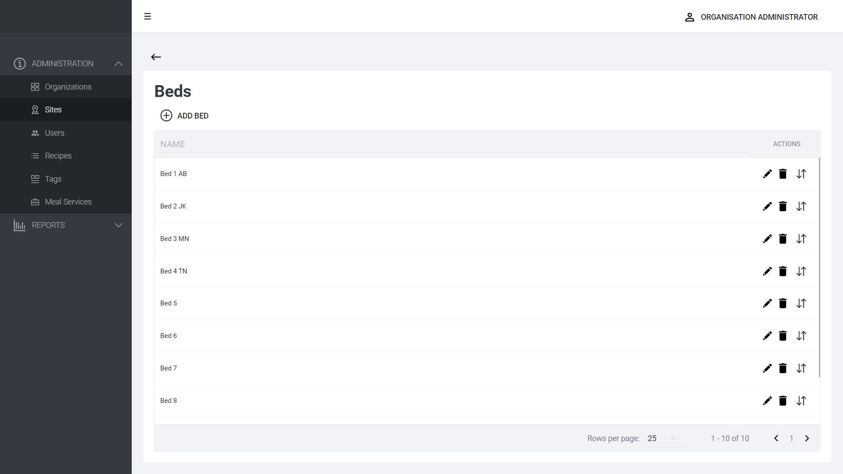Edit Bed 1 AB with pencil icon
The image size is (843, 474).
(x=767, y=174)
